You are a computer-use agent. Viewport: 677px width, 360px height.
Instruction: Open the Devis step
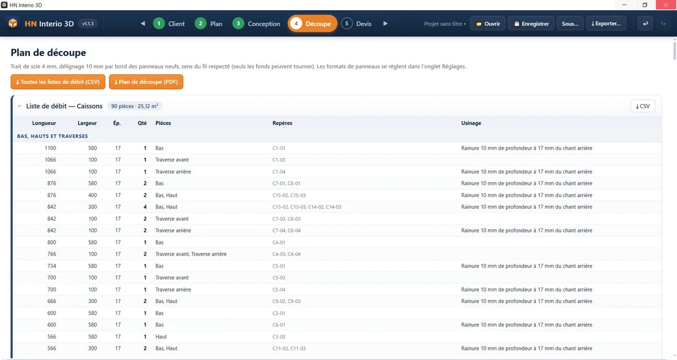(357, 24)
